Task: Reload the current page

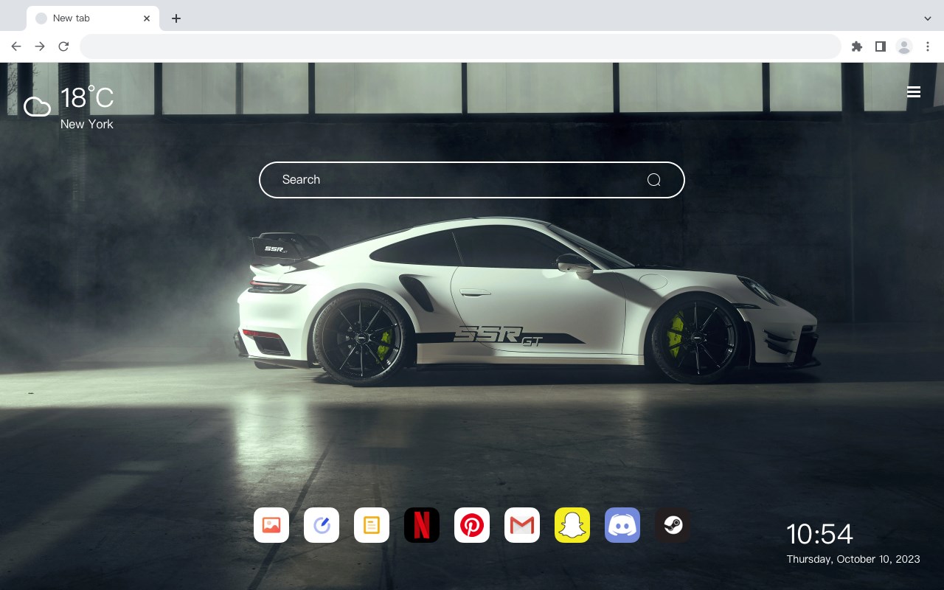Action: [63, 46]
